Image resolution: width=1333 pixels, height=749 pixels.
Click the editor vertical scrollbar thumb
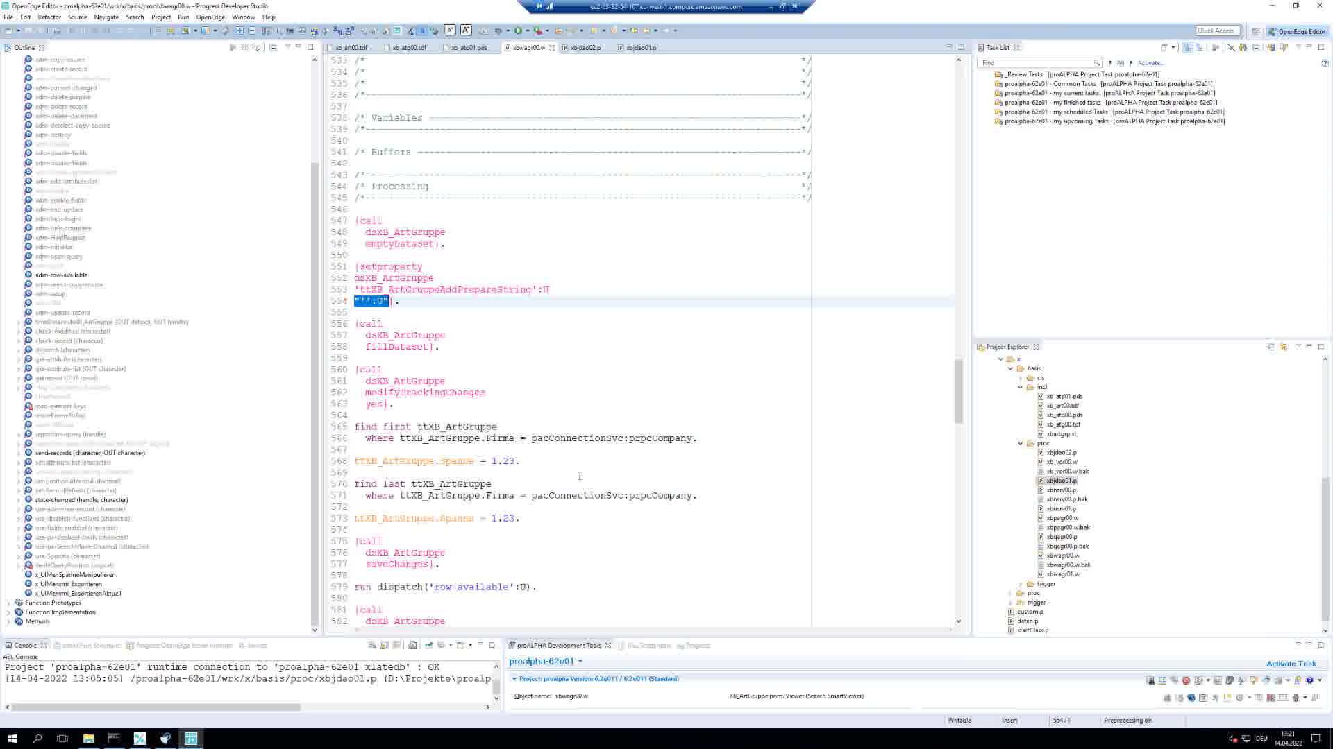[959, 390]
